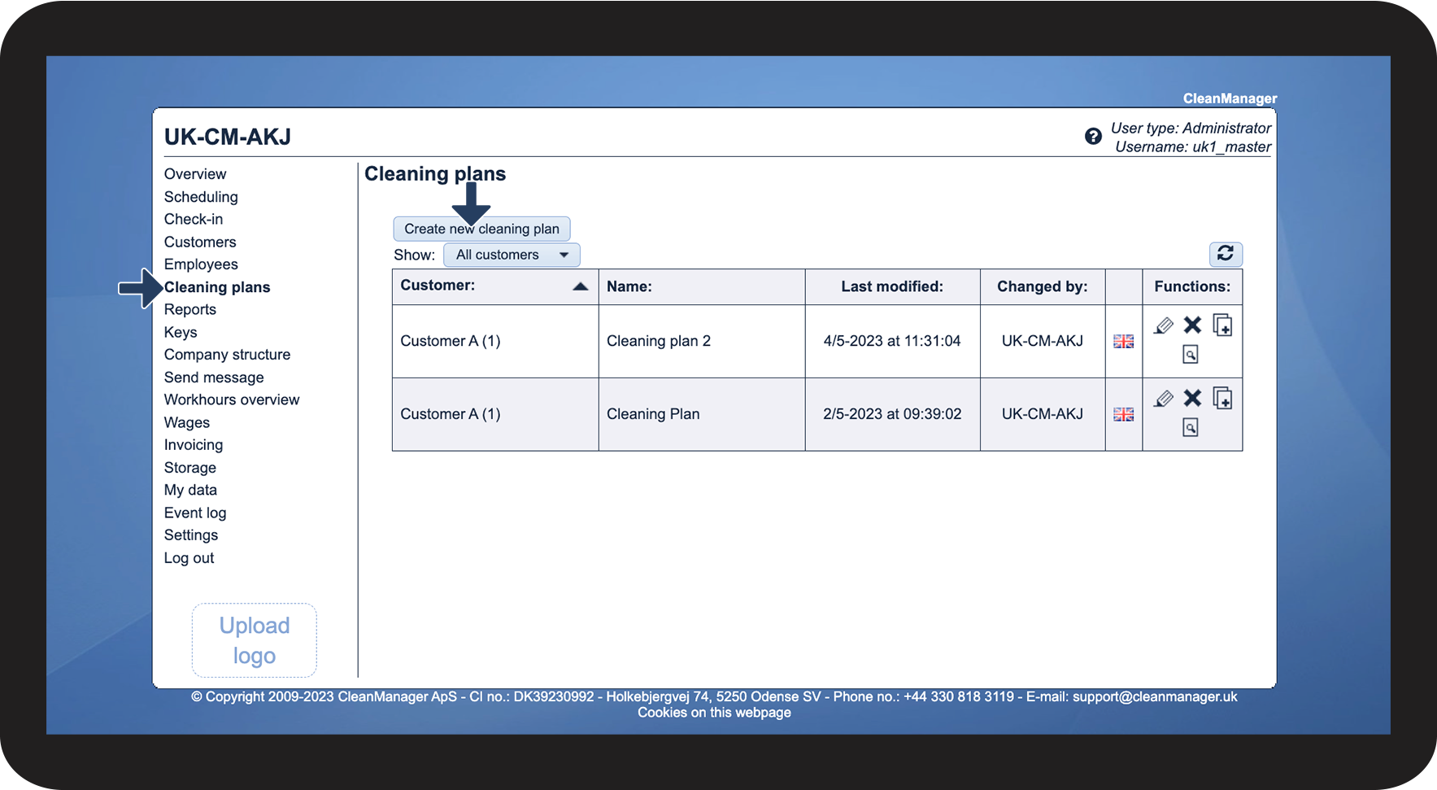Click Create new cleaning plan button
Screen dimensions: 1437x790
pos(481,229)
